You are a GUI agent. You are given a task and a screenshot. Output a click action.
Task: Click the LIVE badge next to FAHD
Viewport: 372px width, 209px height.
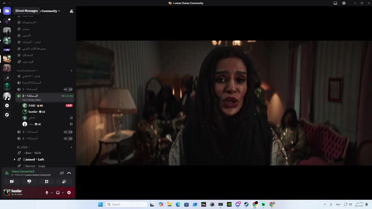pos(69,105)
